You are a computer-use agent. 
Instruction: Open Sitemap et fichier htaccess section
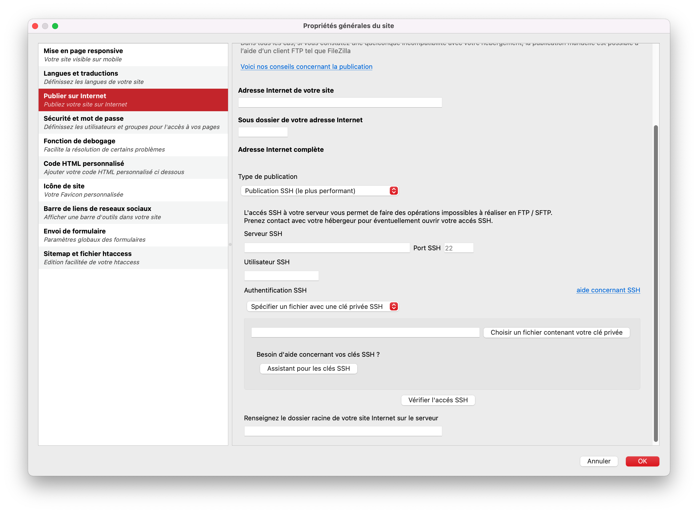click(x=133, y=258)
